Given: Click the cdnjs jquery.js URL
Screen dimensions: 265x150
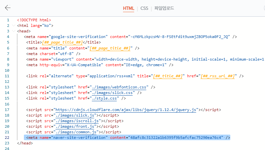Looking at the screenshot, I should (126, 110).
